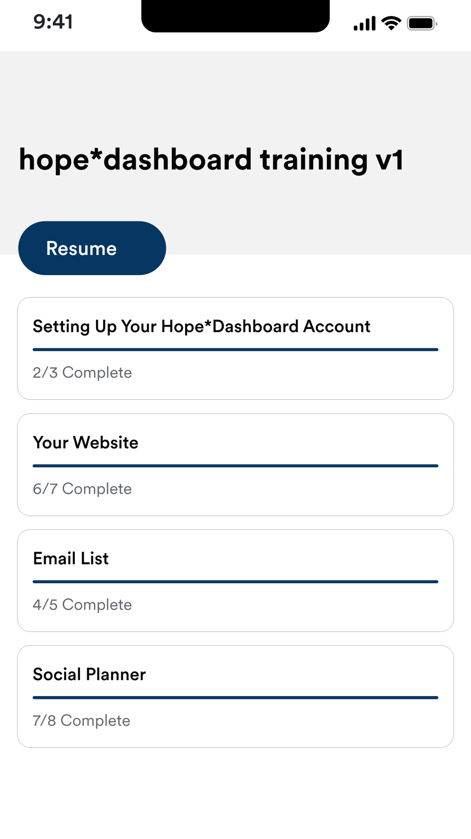
Task: Tap the Wi-Fi status icon
Action: coord(391,23)
